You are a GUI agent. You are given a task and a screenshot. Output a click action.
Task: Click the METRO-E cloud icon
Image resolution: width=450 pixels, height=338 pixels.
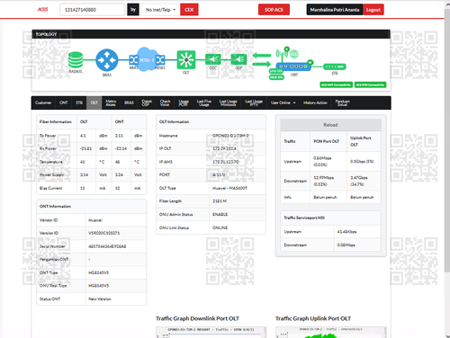pos(147,59)
